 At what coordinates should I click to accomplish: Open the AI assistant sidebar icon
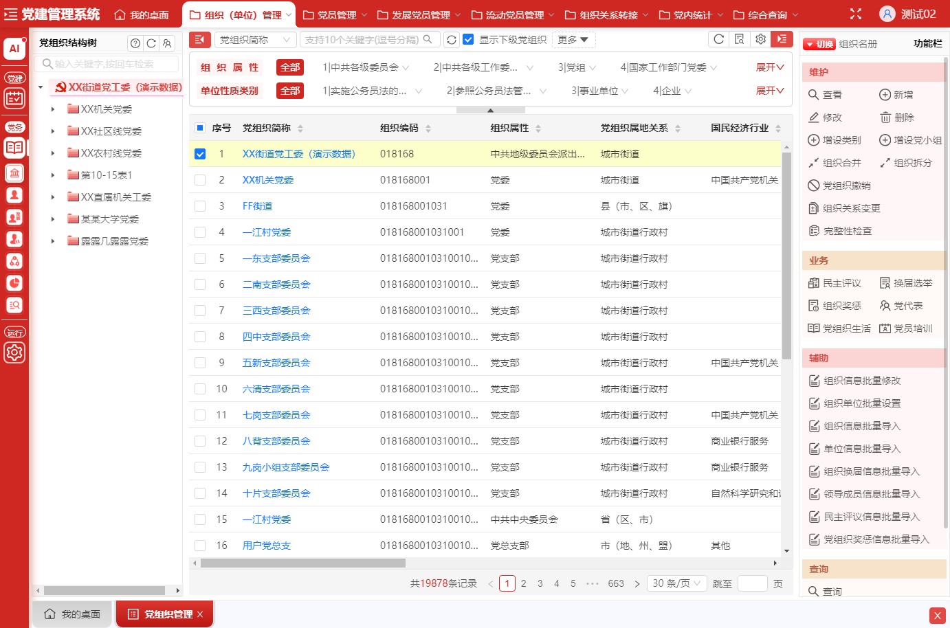[x=14, y=49]
